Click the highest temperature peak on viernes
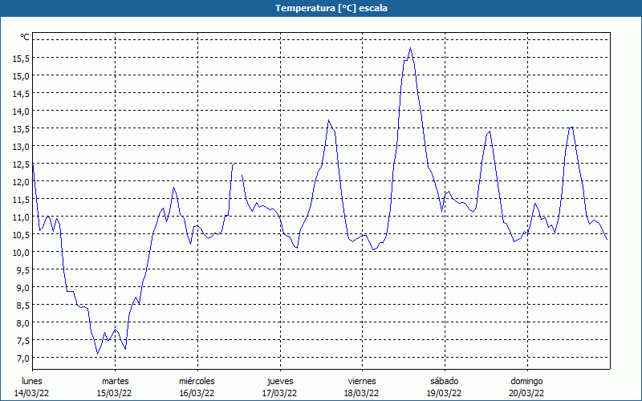The image size is (642, 401). pyautogui.click(x=410, y=48)
